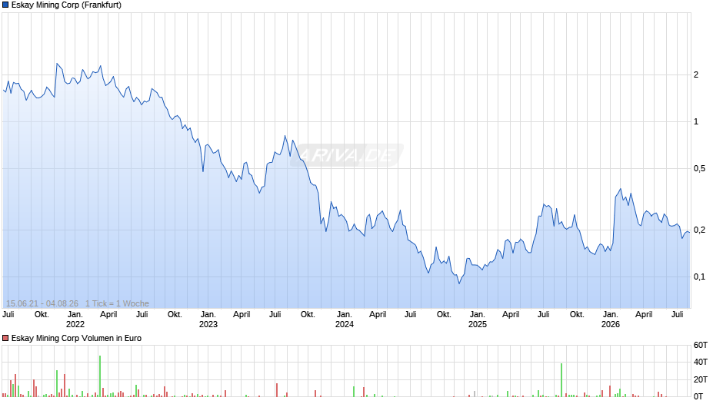
Task: Click the 'Jan. 2022' time axis label
Action: pyautogui.click(x=75, y=320)
